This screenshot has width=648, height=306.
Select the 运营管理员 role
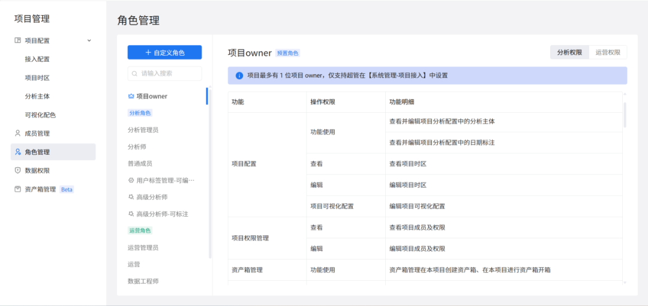point(143,248)
